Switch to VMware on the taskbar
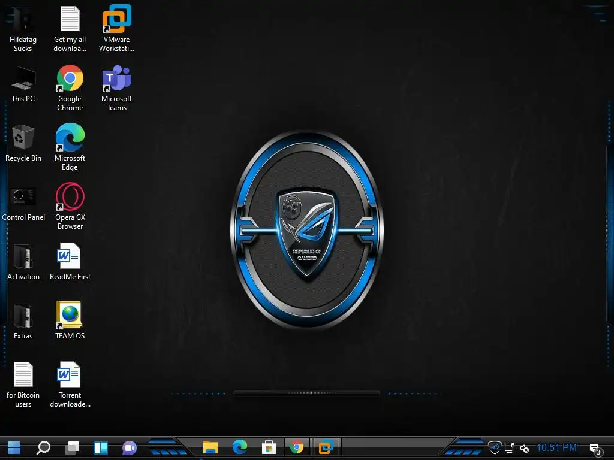 tap(326, 447)
